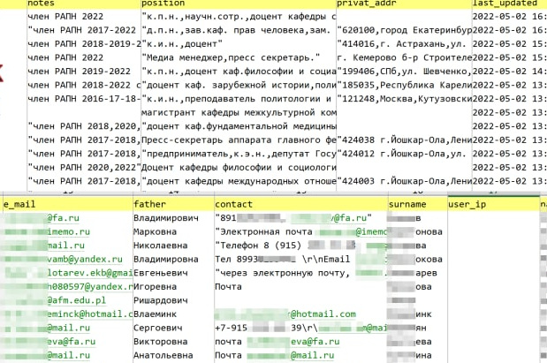Viewport: 547px width, 363px height.
Task: Select the "магистрант кафедры межкультурной" position cell
Action: tap(237, 113)
